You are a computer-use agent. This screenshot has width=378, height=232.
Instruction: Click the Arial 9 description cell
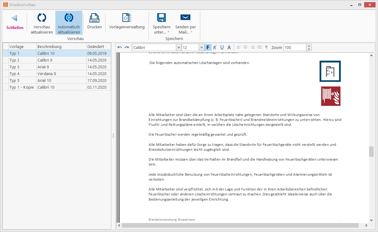point(62,67)
